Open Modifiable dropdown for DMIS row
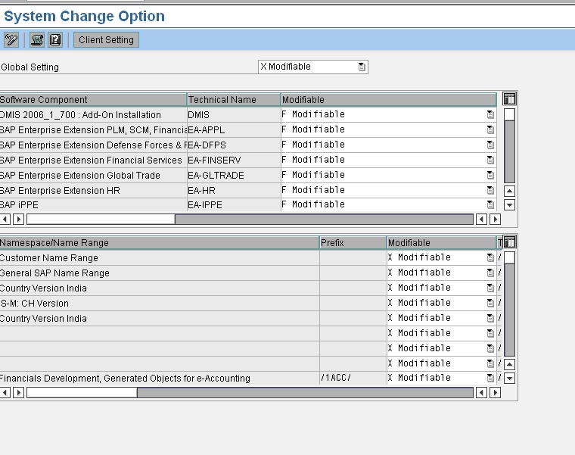575x455 pixels. [x=490, y=114]
